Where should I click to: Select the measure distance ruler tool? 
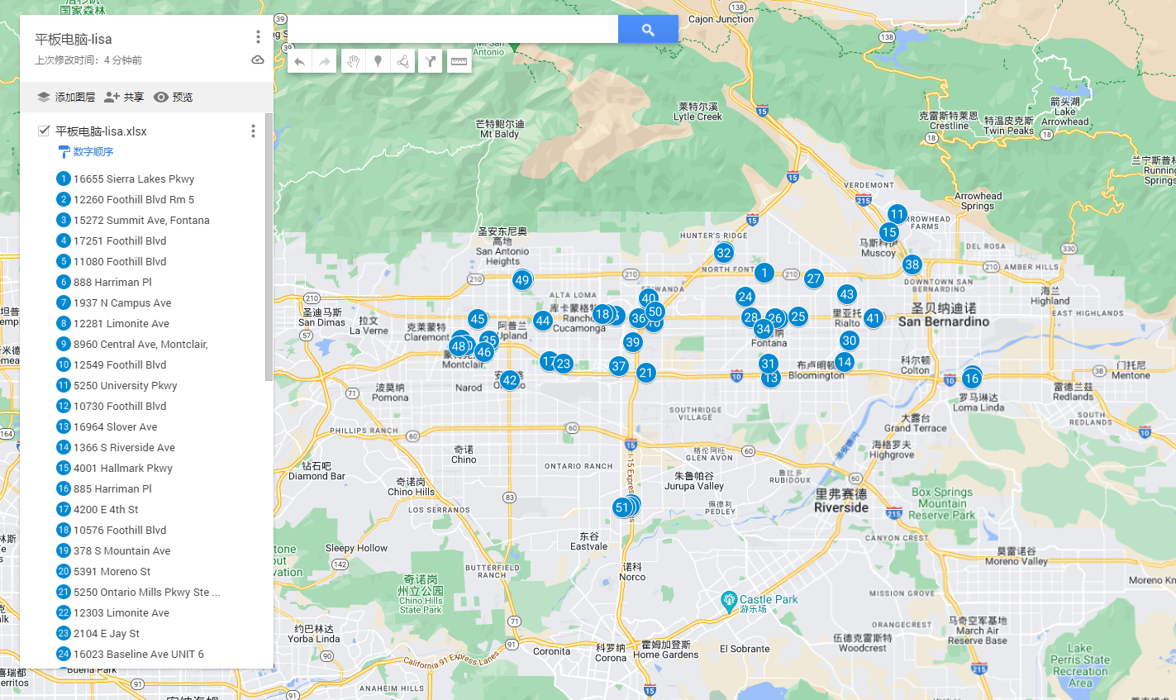pyautogui.click(x=459, y=61)
